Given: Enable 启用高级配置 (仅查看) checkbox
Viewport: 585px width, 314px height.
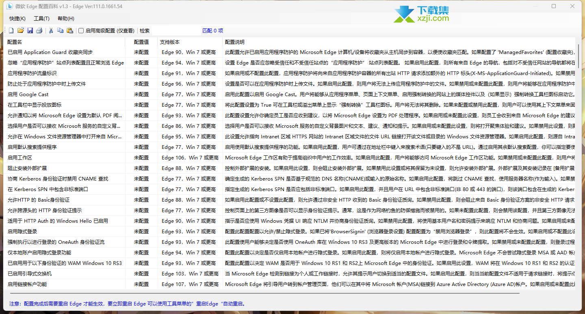Looking at the screenshot, I should (81, 30).
